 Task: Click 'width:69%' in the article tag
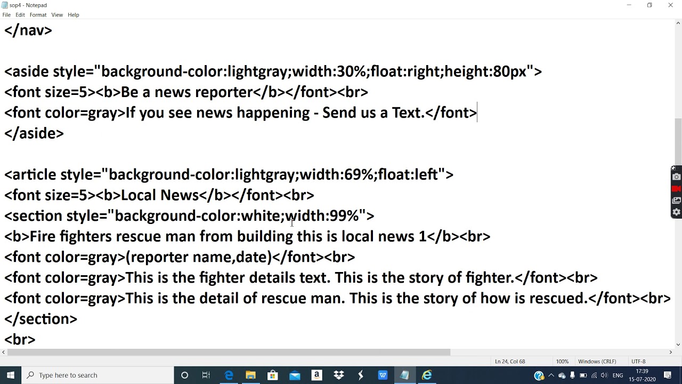pyautogui.click(x=337, y=174)
